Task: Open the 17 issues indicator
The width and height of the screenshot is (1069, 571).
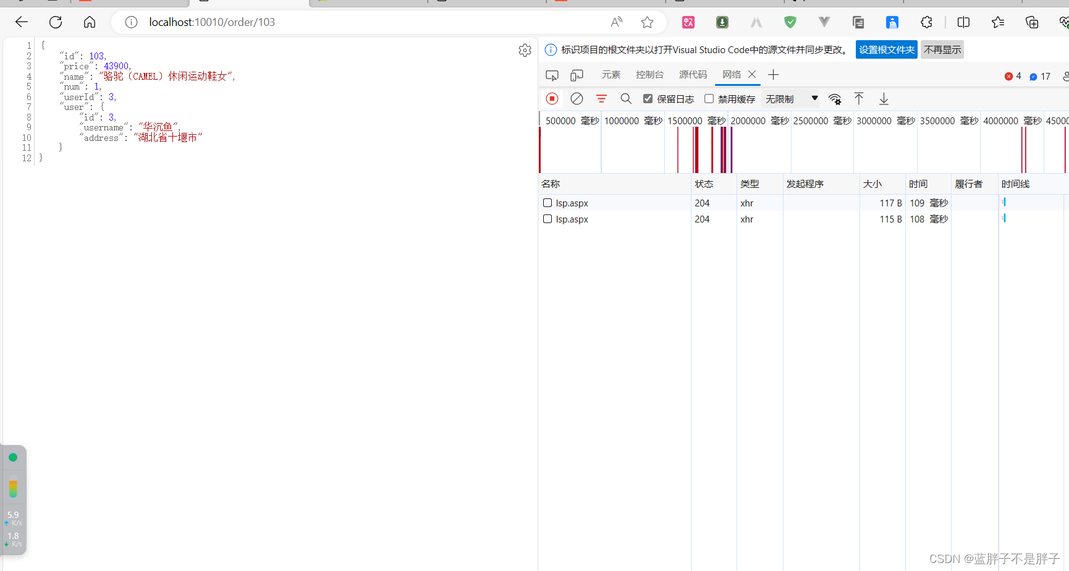Action: [1040, 76]
